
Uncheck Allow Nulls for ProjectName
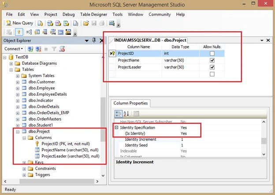pos(212,60)
